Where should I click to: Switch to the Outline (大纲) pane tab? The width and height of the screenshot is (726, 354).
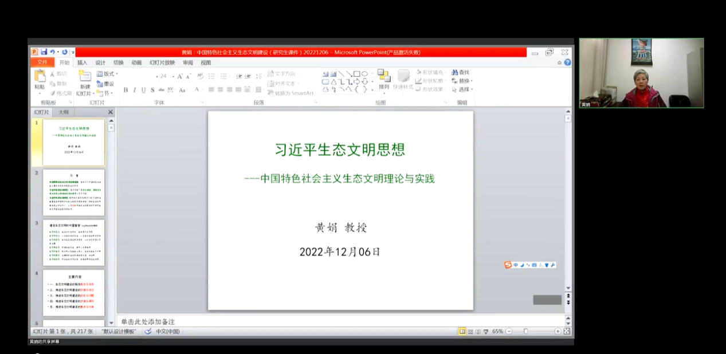pos(64,112)
